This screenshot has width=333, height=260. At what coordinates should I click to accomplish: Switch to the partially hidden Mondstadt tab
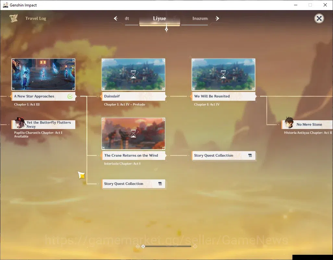coord(127,19)
